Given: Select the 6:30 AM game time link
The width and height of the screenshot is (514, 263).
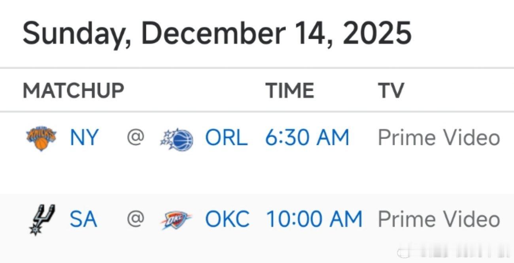Looking at the screenshot, I should pyautogui.click(x=307, y=138).
